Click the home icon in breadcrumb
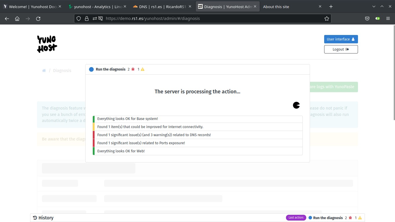The image size is (395, 222). click(44, 71)
